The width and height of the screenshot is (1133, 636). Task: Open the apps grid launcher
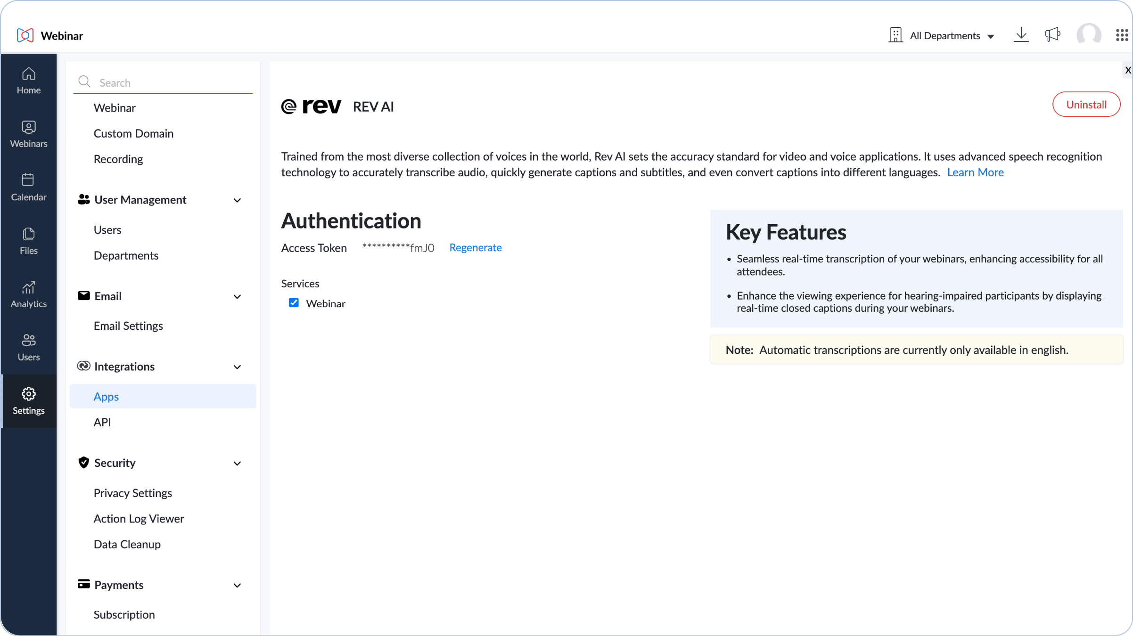tap(1121, 34)
